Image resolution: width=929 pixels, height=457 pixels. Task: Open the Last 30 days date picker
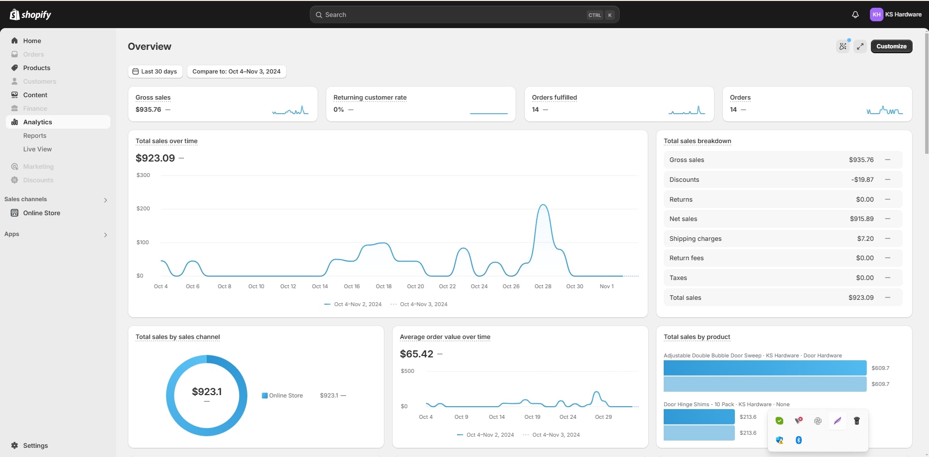155,72
